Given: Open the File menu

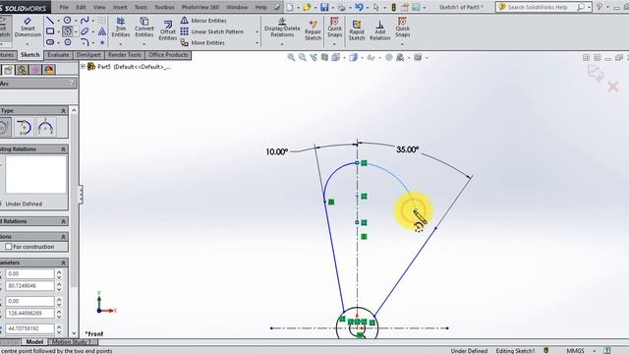Looking at the screenshot, I should [x=64, y=7].
